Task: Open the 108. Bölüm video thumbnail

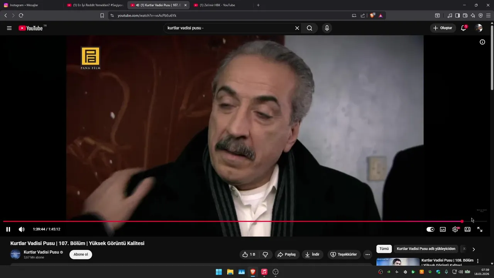Action: click(x=398, y=262)
